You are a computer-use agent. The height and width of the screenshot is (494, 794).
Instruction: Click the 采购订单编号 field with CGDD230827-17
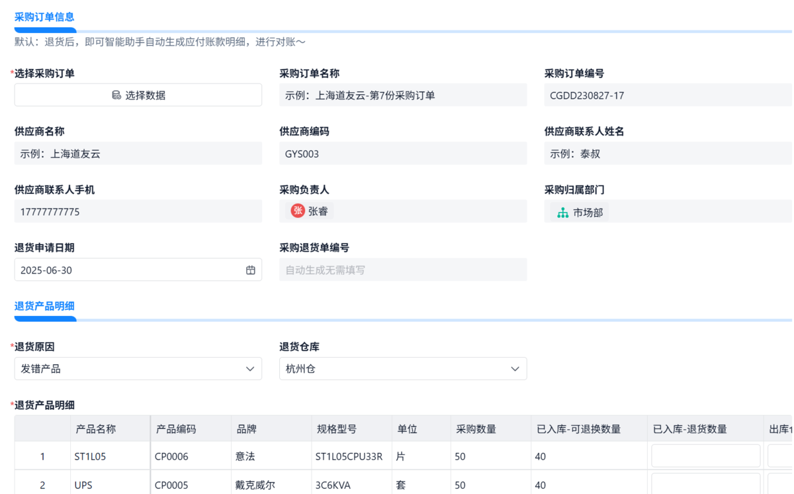[667, 95]
